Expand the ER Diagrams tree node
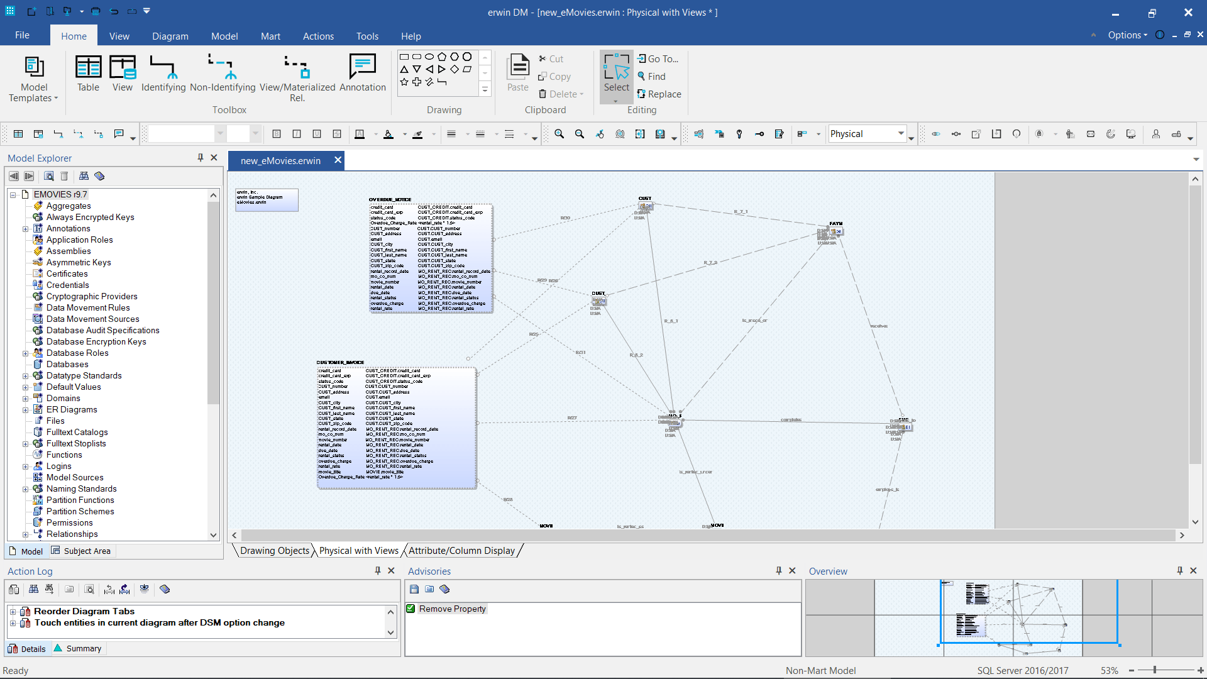 (25, 410)
